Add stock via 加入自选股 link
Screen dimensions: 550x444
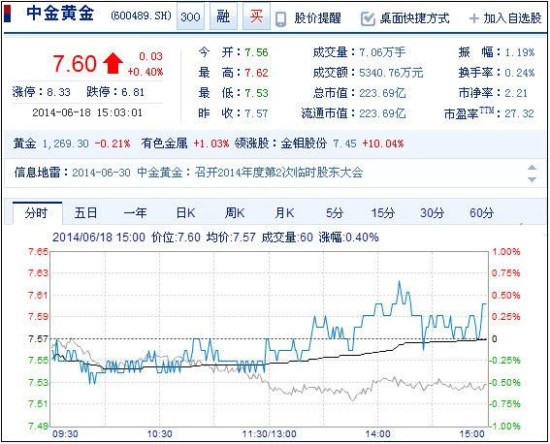512,17
